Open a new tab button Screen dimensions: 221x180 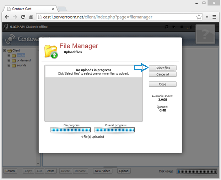point(62,9)
